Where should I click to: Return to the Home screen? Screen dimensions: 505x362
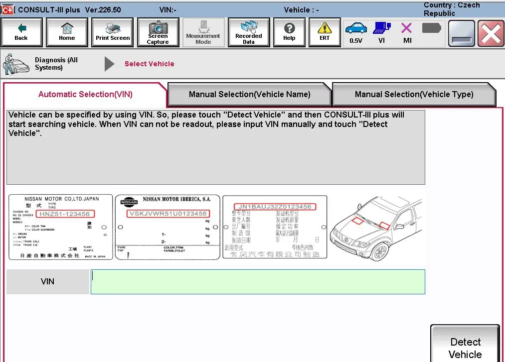[x=67, y=32]
